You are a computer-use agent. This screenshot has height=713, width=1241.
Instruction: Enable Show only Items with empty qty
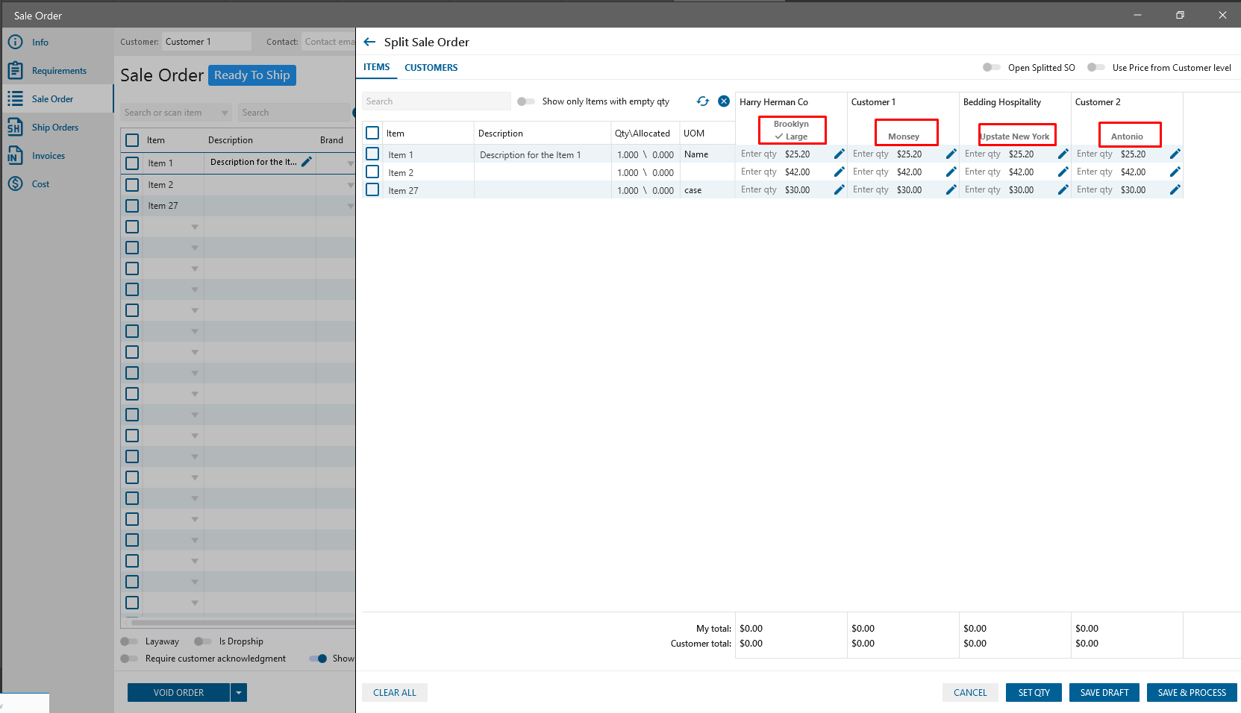point(525,101)
